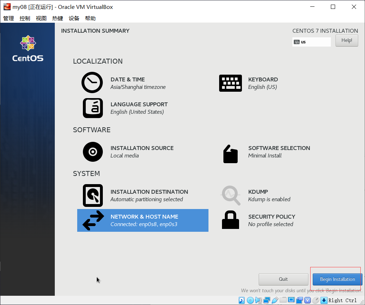Select the DATE & TIME label
Viewport: 365px width, 305px height.
(x=128, y=80)
